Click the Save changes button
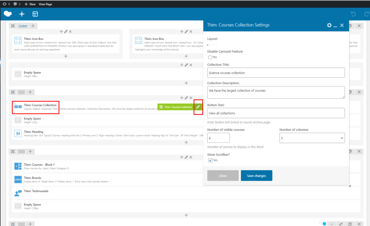 click(257, 176)
